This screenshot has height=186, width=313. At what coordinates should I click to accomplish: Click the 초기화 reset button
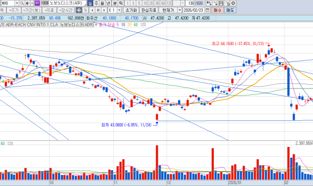131,10
